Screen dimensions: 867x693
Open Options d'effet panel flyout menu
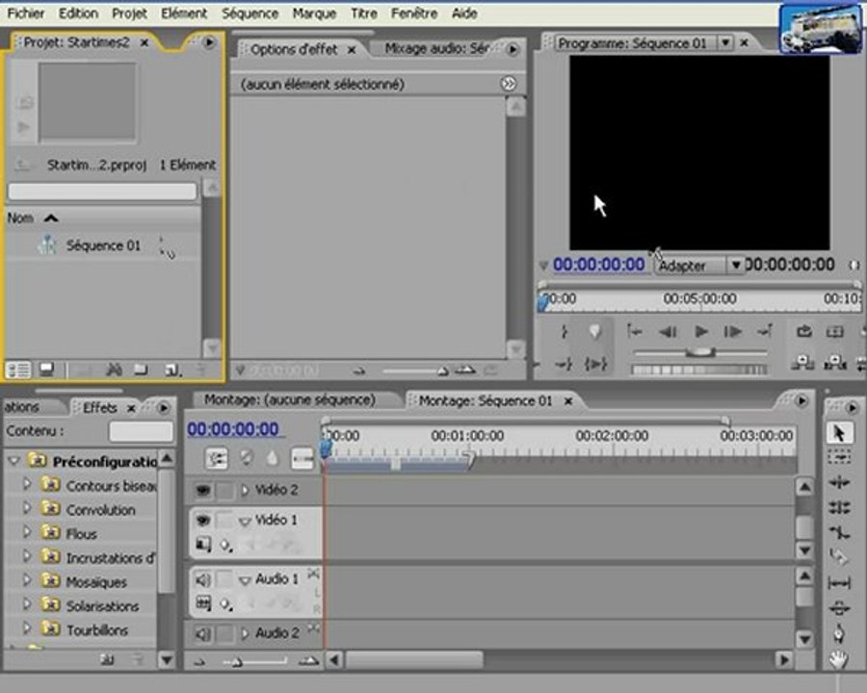coord(512,49)
